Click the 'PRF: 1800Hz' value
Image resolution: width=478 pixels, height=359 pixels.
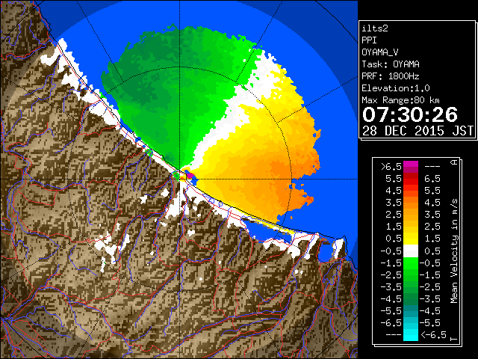coord(391,76)
